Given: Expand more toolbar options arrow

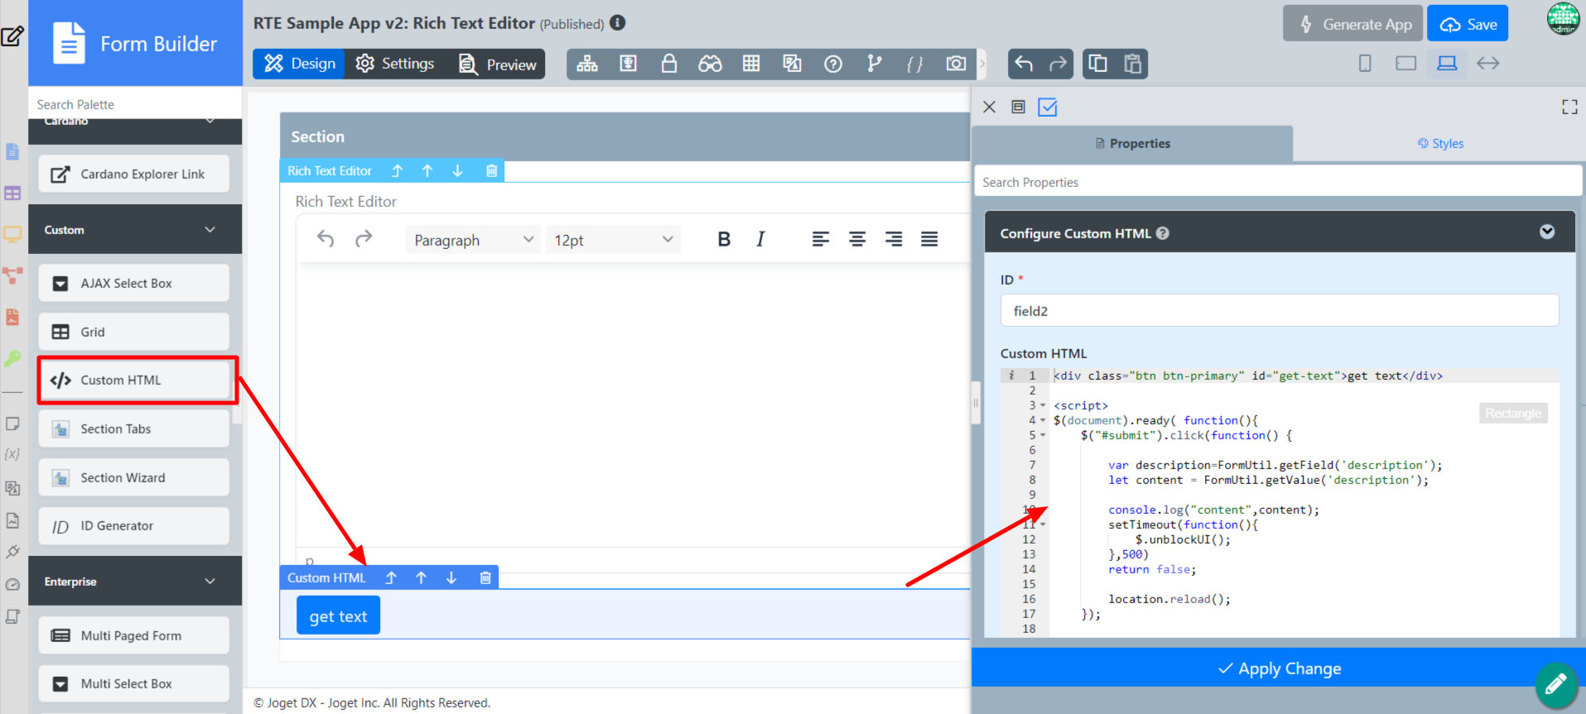Looking at the screenshot, I should [x=982, y=64].
